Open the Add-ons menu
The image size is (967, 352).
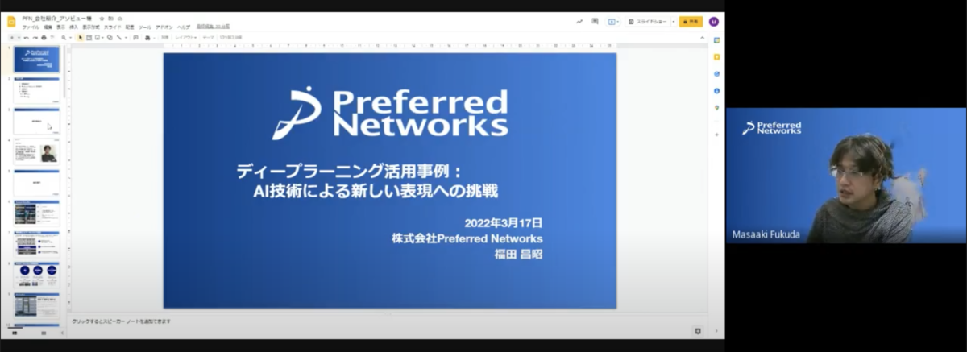[x=164, y=27]
